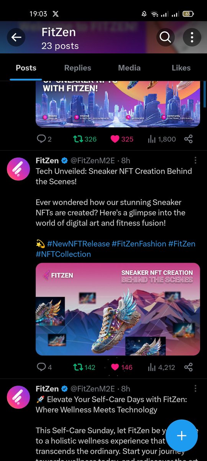Open FitZen avatar on Tech Unveiled post
The width and height of the screenshot is (207, 461).
pyautogui.click(x=18, y=168)
